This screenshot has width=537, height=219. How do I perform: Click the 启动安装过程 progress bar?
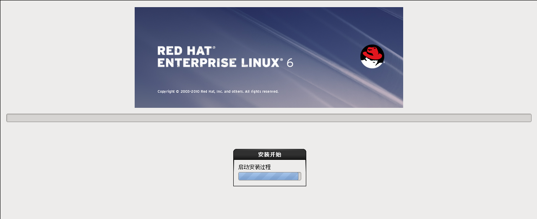[x=270, y=176]
